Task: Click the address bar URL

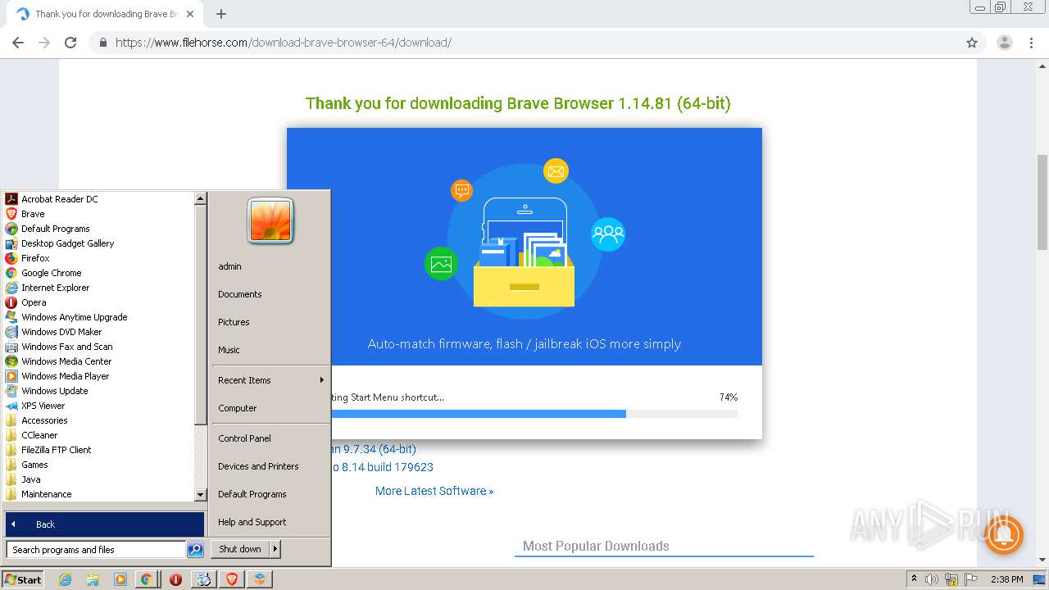Action: click(x=284, y=43)
